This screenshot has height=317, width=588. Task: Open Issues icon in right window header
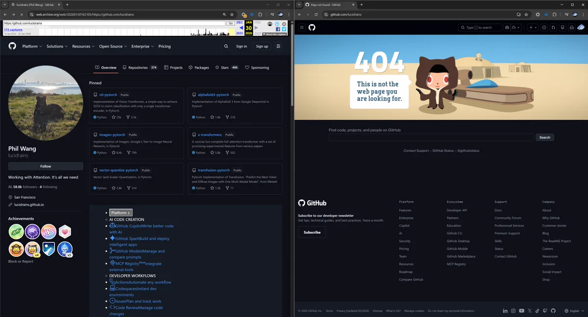click(544, 27)
